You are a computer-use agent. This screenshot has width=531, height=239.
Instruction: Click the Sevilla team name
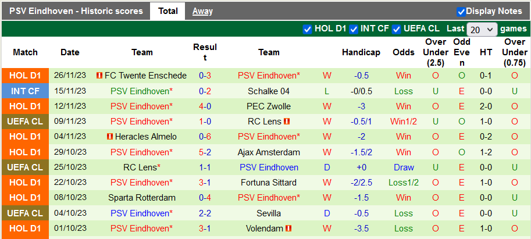click(x=268, y=213)
